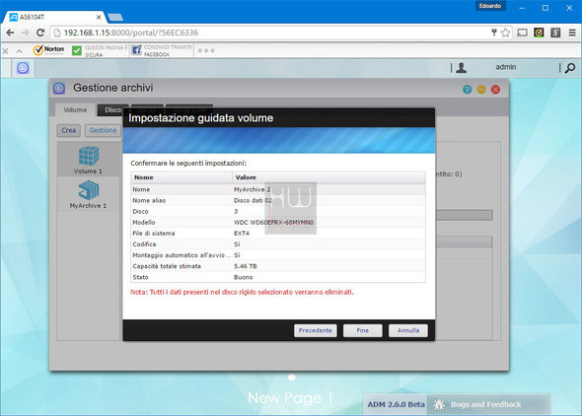Minimize Gestione archivi with yellow button
Image resolution: width=582 pixels, height=416 pixels.
coord(481,90)
